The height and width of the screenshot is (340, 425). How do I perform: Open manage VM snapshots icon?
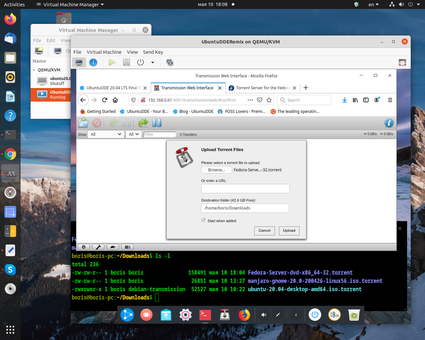(x=170, y=62)
